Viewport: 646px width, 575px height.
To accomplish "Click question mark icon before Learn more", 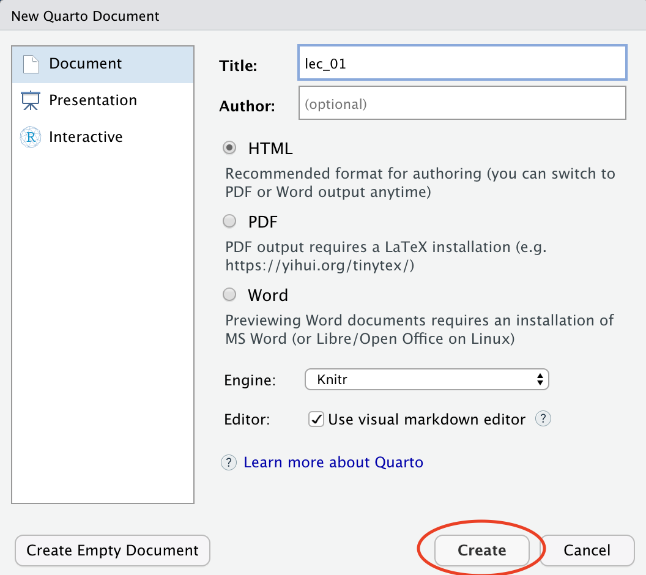I will 229,462.
